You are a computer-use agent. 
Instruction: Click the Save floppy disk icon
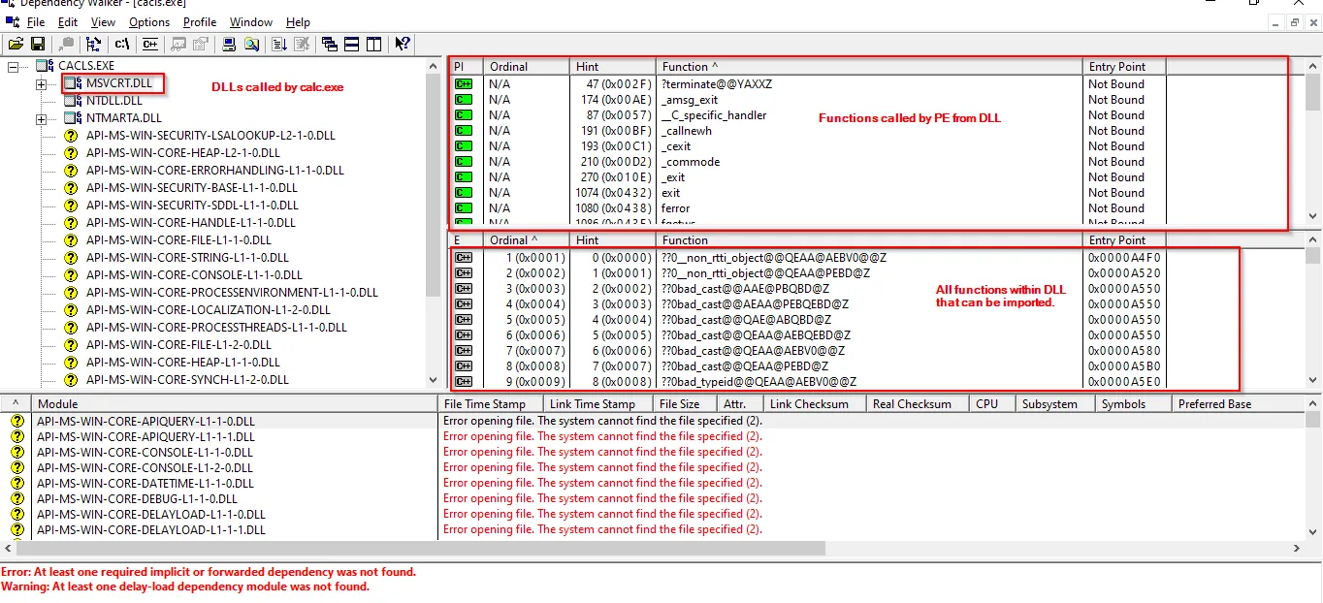coord(38,44)
